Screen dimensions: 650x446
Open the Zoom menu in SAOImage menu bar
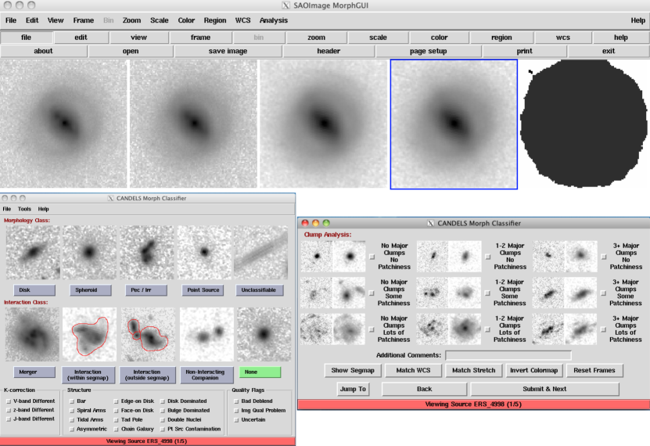131,20
